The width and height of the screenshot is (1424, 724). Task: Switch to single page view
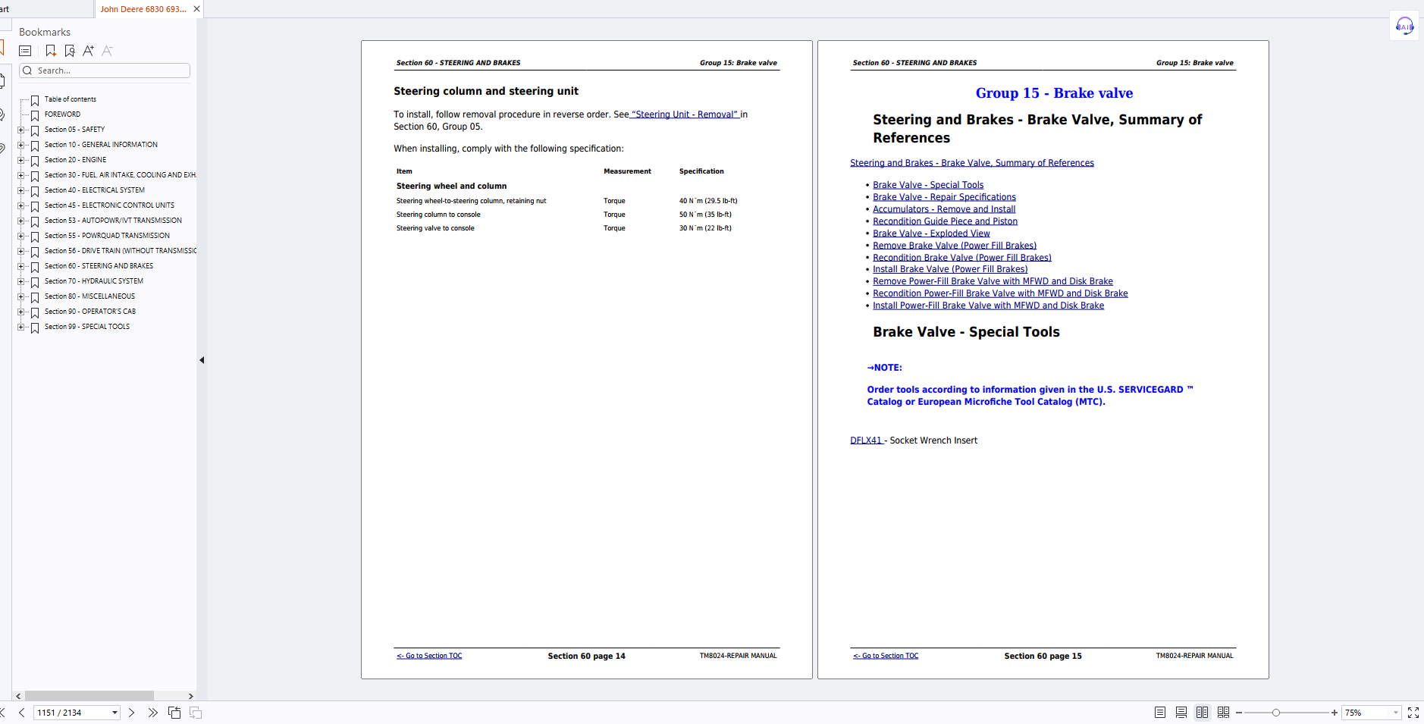coord(1160,713)
